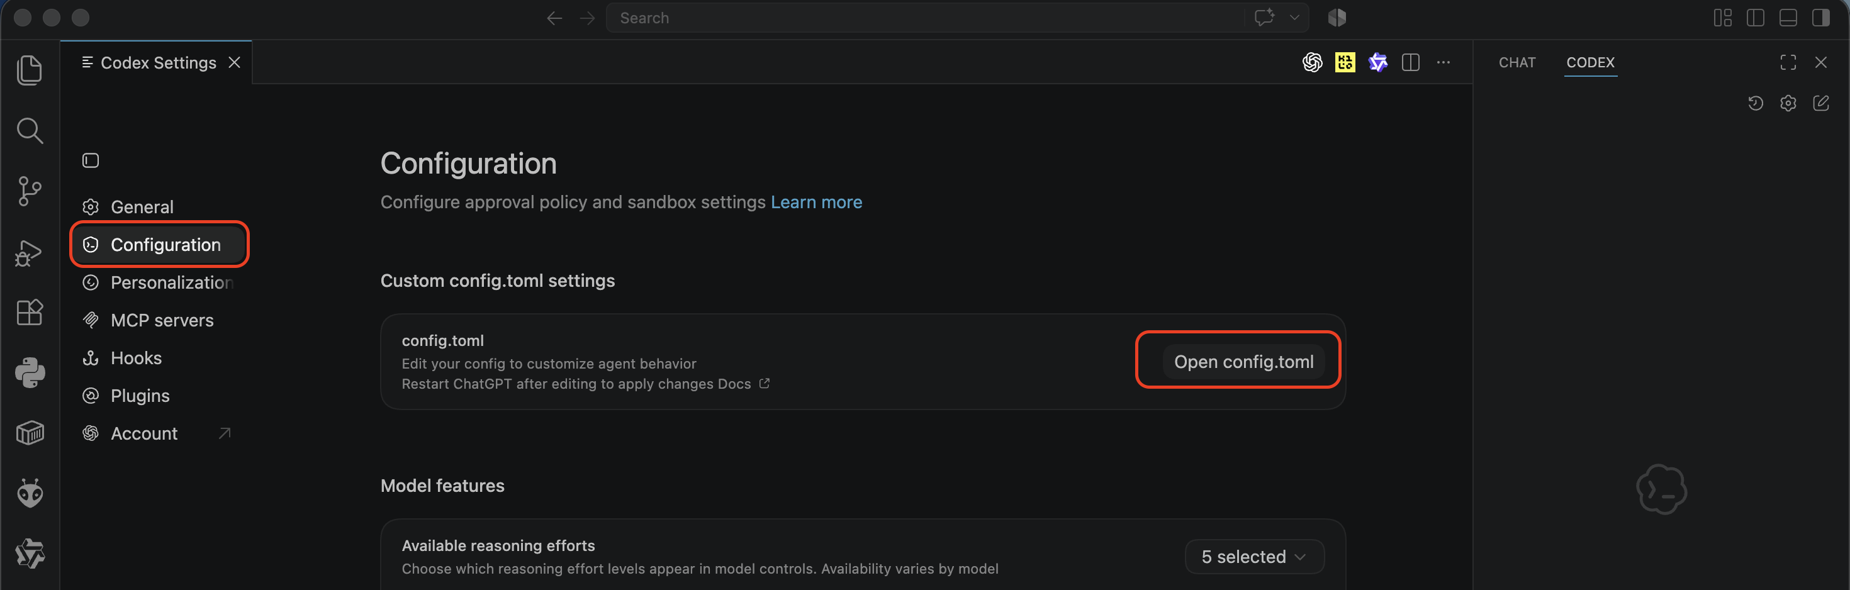Viewport: 1850px width, 590px height.
Task: Follow the Learn more link
Action: pos(816,203)
